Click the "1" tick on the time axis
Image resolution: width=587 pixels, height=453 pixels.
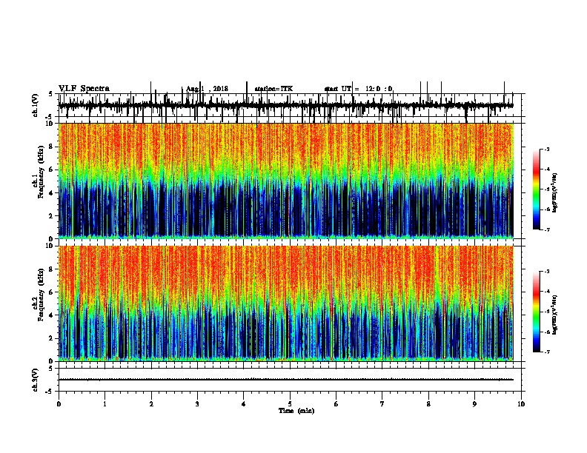(x=105, y=404)
